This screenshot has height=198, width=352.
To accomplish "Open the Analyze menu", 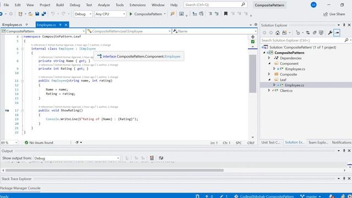I will (x=104, y=5).
